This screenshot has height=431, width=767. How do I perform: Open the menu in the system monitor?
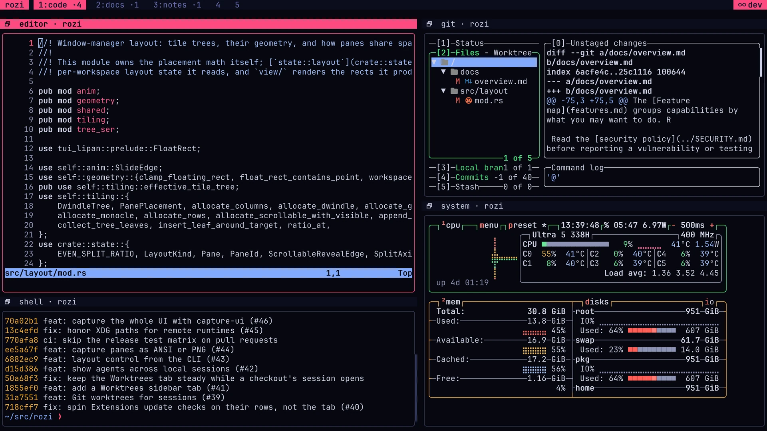click(x=489, y=225)
